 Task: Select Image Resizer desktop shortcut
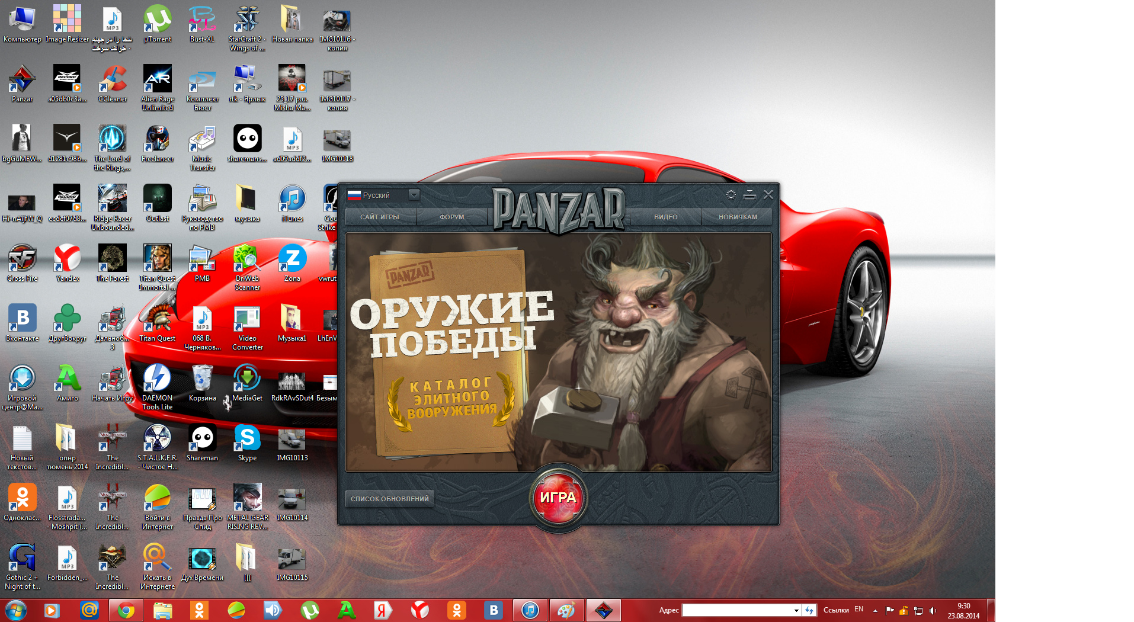pos(67,24)
